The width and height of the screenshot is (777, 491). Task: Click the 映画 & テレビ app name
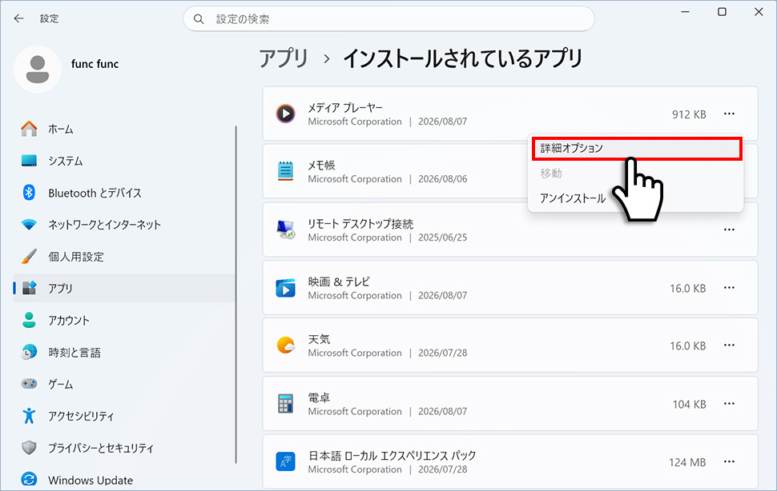(339, 281)
